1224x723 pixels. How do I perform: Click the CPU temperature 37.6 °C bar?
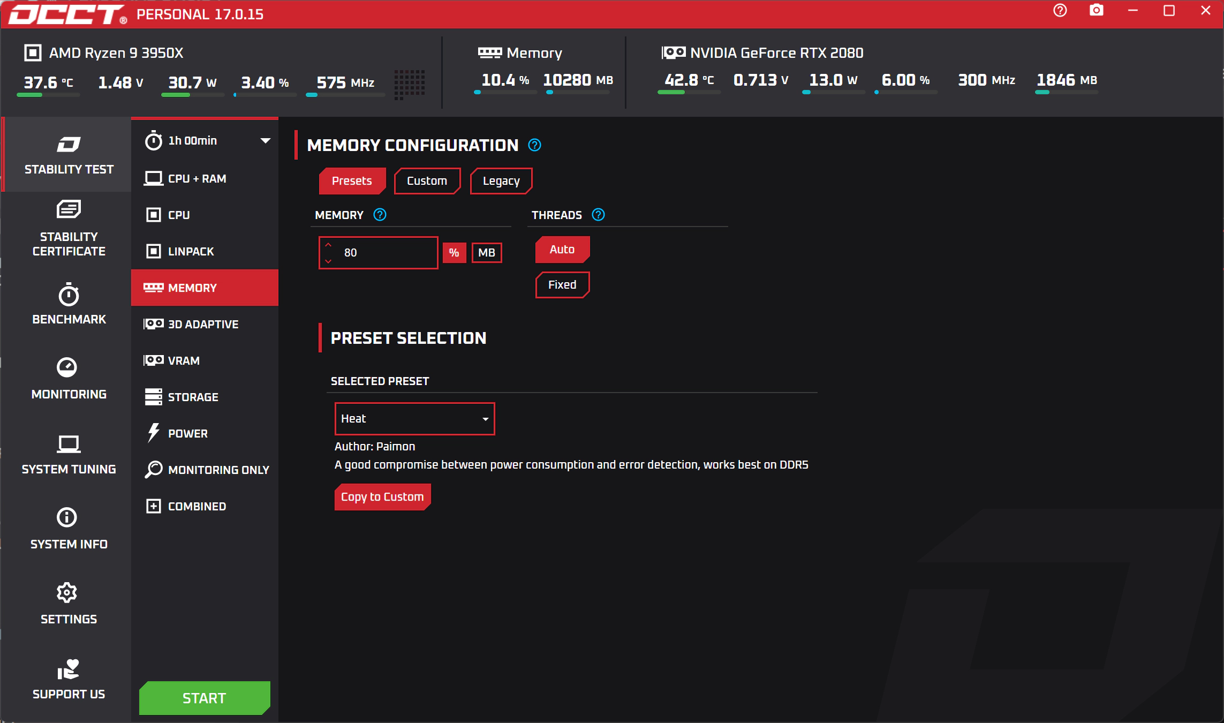pos(48,95)
